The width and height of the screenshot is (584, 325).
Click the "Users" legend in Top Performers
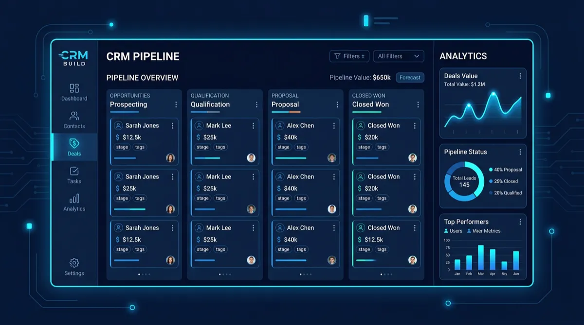pos(453,231)
